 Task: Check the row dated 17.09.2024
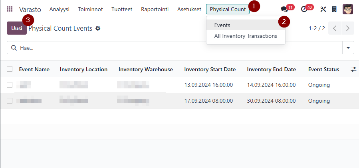point(10,101)
